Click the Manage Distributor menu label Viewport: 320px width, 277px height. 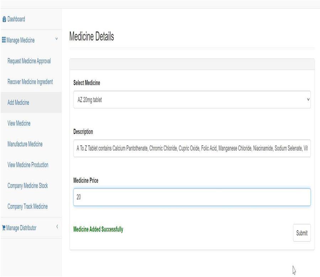point(21,228)
